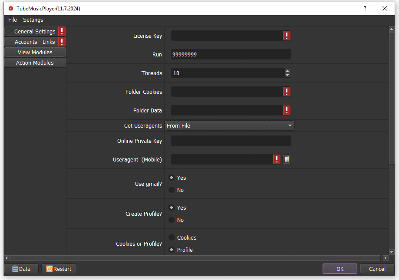Click the warning icon in Folder Data field
399x280 pixels.
coord(287,110)
